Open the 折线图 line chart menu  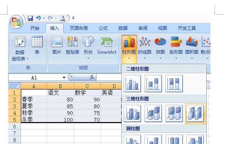point(145,48)
